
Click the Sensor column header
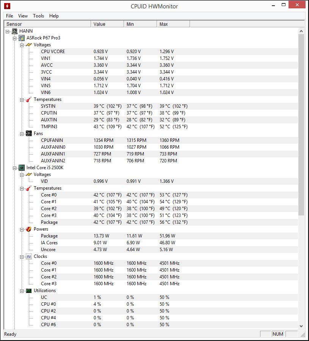(47, 24)
